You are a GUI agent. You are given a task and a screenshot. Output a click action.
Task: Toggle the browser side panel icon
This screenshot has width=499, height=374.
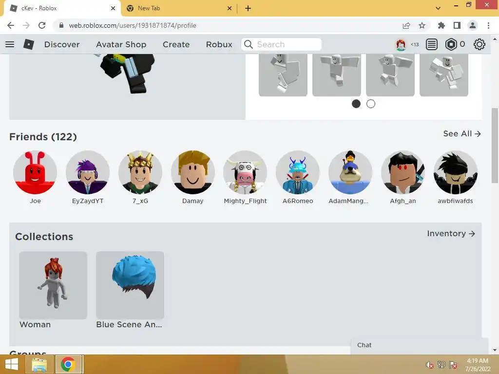(457, 25)
